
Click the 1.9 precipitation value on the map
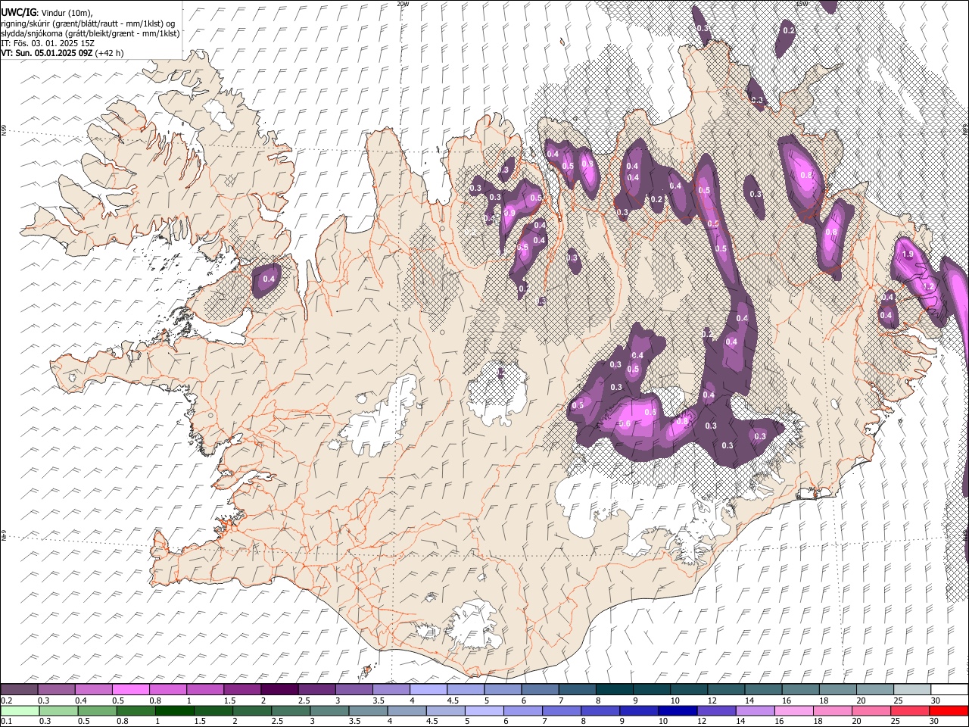[908, 254]
